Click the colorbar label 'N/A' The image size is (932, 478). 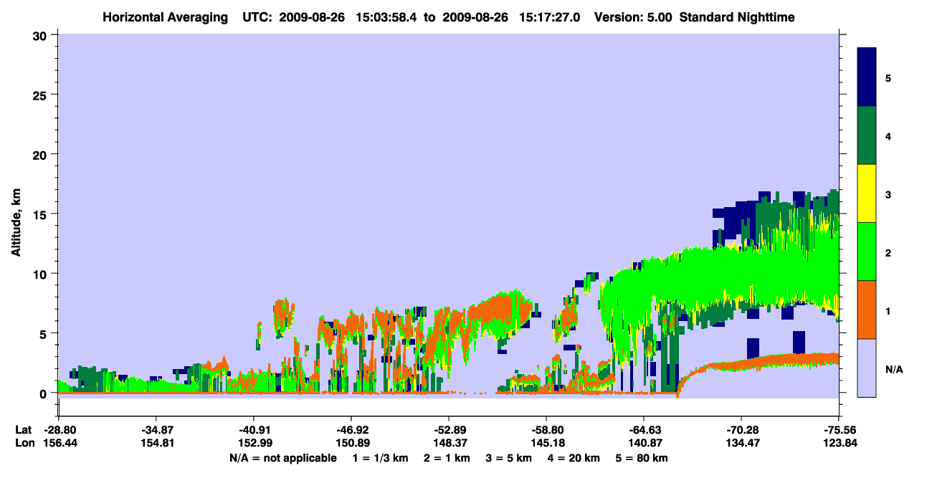(894, 368)
